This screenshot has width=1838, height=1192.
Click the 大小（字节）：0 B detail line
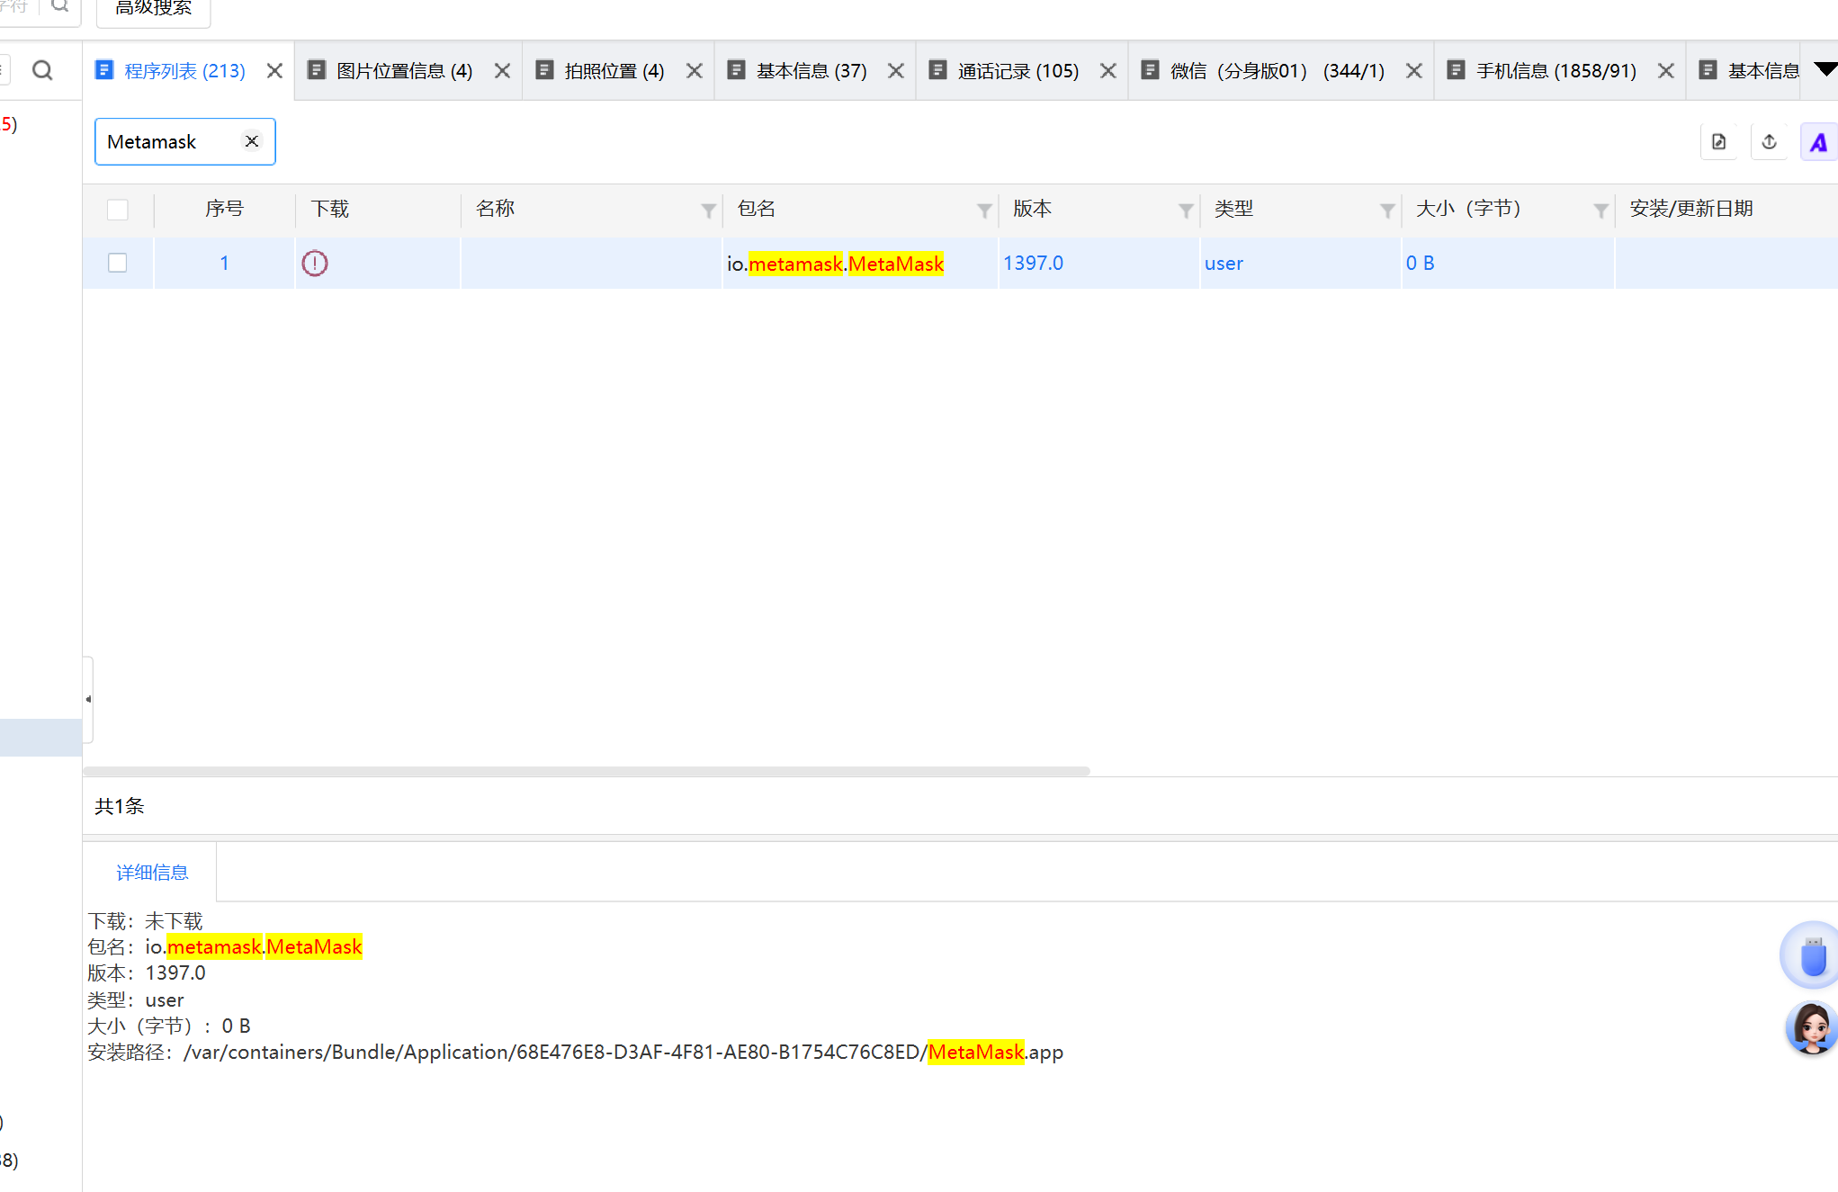[x=169, y=1026]
